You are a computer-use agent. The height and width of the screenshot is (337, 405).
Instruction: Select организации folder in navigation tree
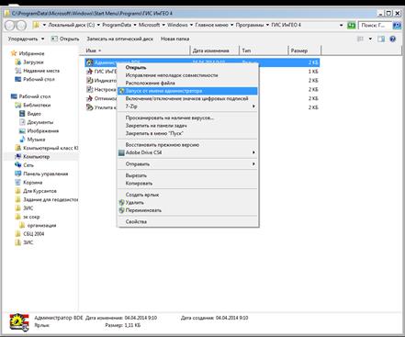41,225
